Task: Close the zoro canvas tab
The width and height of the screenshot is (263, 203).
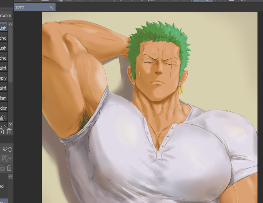Action: coord(51,8)
